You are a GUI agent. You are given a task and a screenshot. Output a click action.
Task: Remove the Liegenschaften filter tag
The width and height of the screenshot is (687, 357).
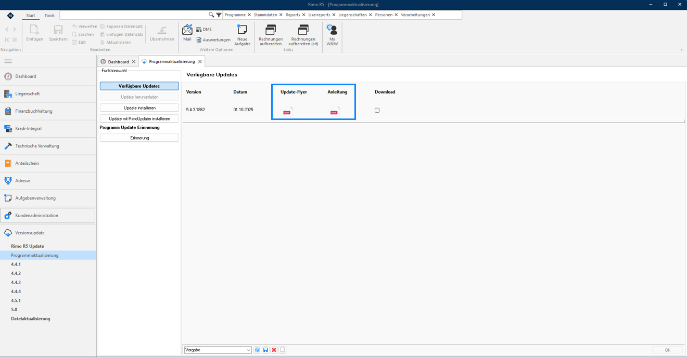tap(371, 15)
